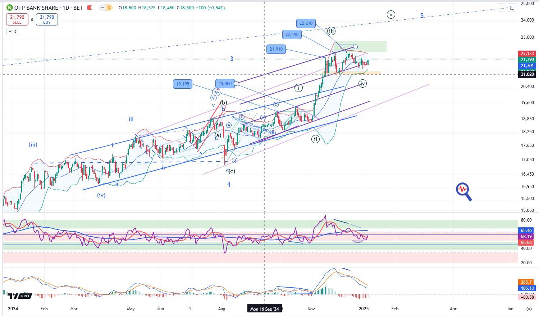Click the red 22,133 price axis label
Screen dimensions: 539x316
click(x=527, y=54)
